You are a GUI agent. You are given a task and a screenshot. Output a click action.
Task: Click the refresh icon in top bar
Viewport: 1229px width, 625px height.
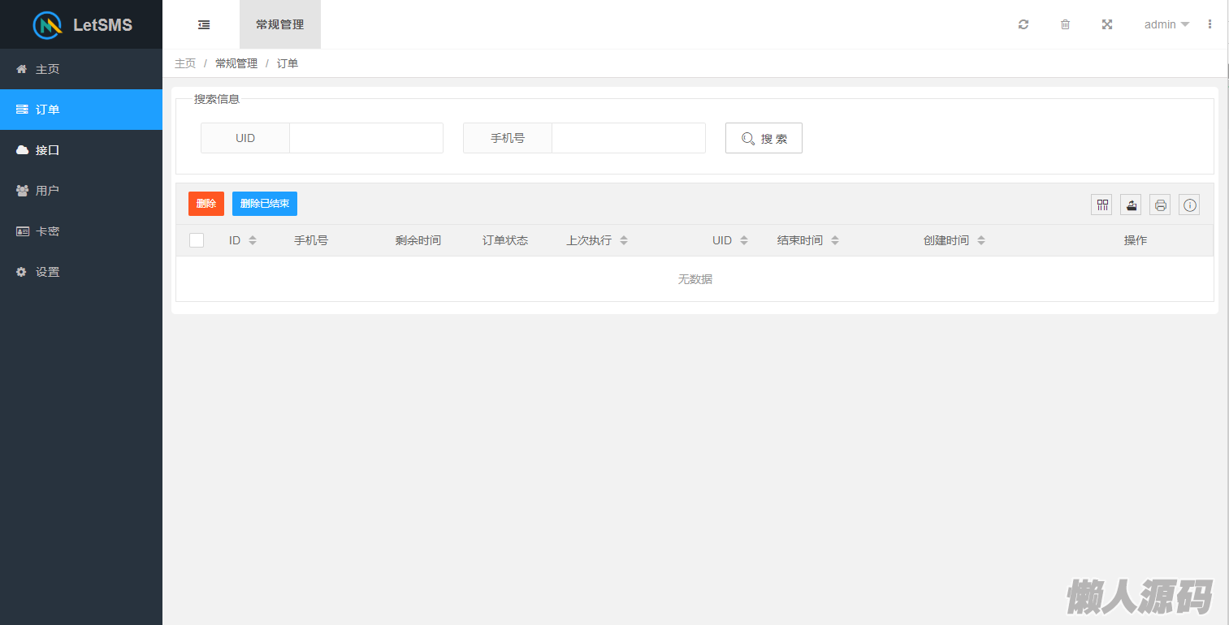pos(1023,24)
